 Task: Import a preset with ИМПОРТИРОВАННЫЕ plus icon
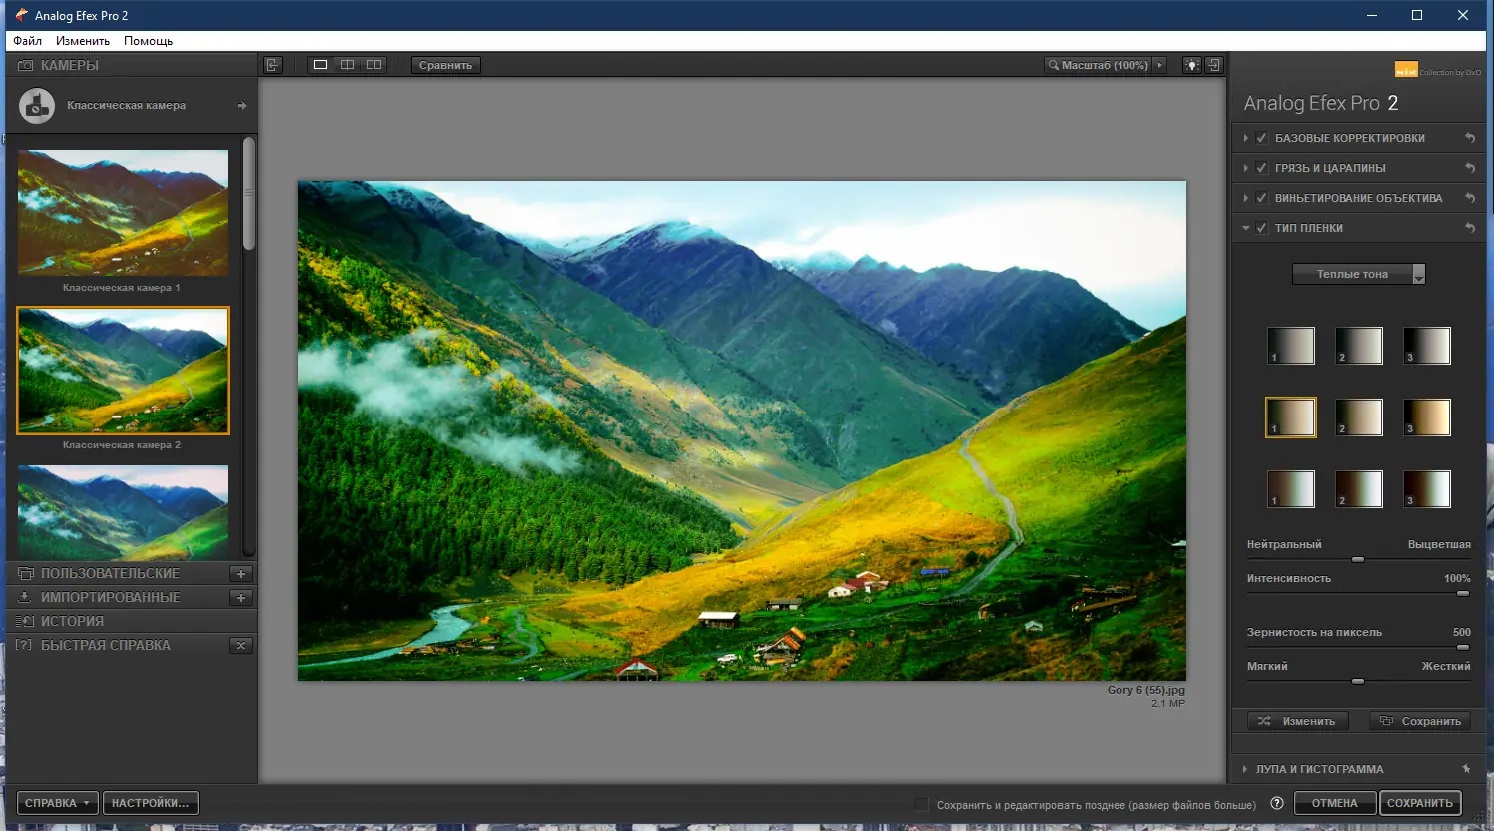point(241,598)
